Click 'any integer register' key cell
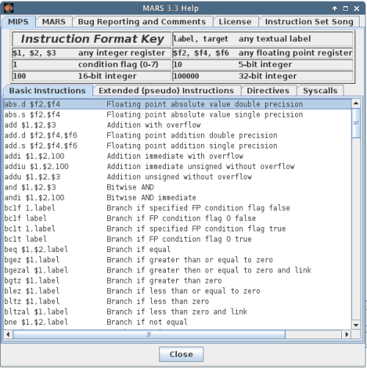This screenshot has height=368, width=367. tap(121, 53)
